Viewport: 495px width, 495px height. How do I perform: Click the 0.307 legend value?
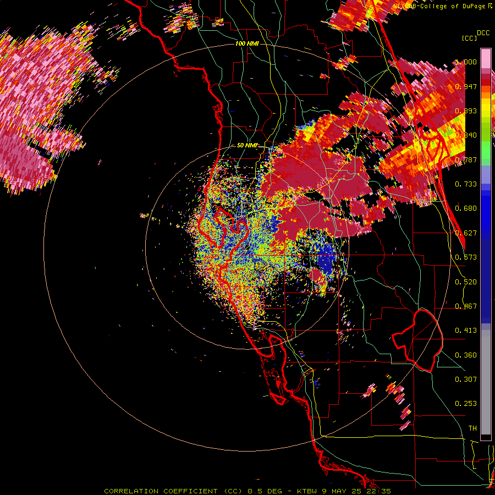pos(466,380)
